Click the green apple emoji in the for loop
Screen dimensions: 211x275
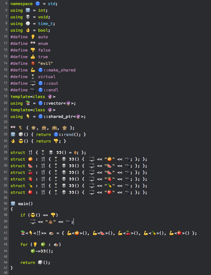click(43, 244)
